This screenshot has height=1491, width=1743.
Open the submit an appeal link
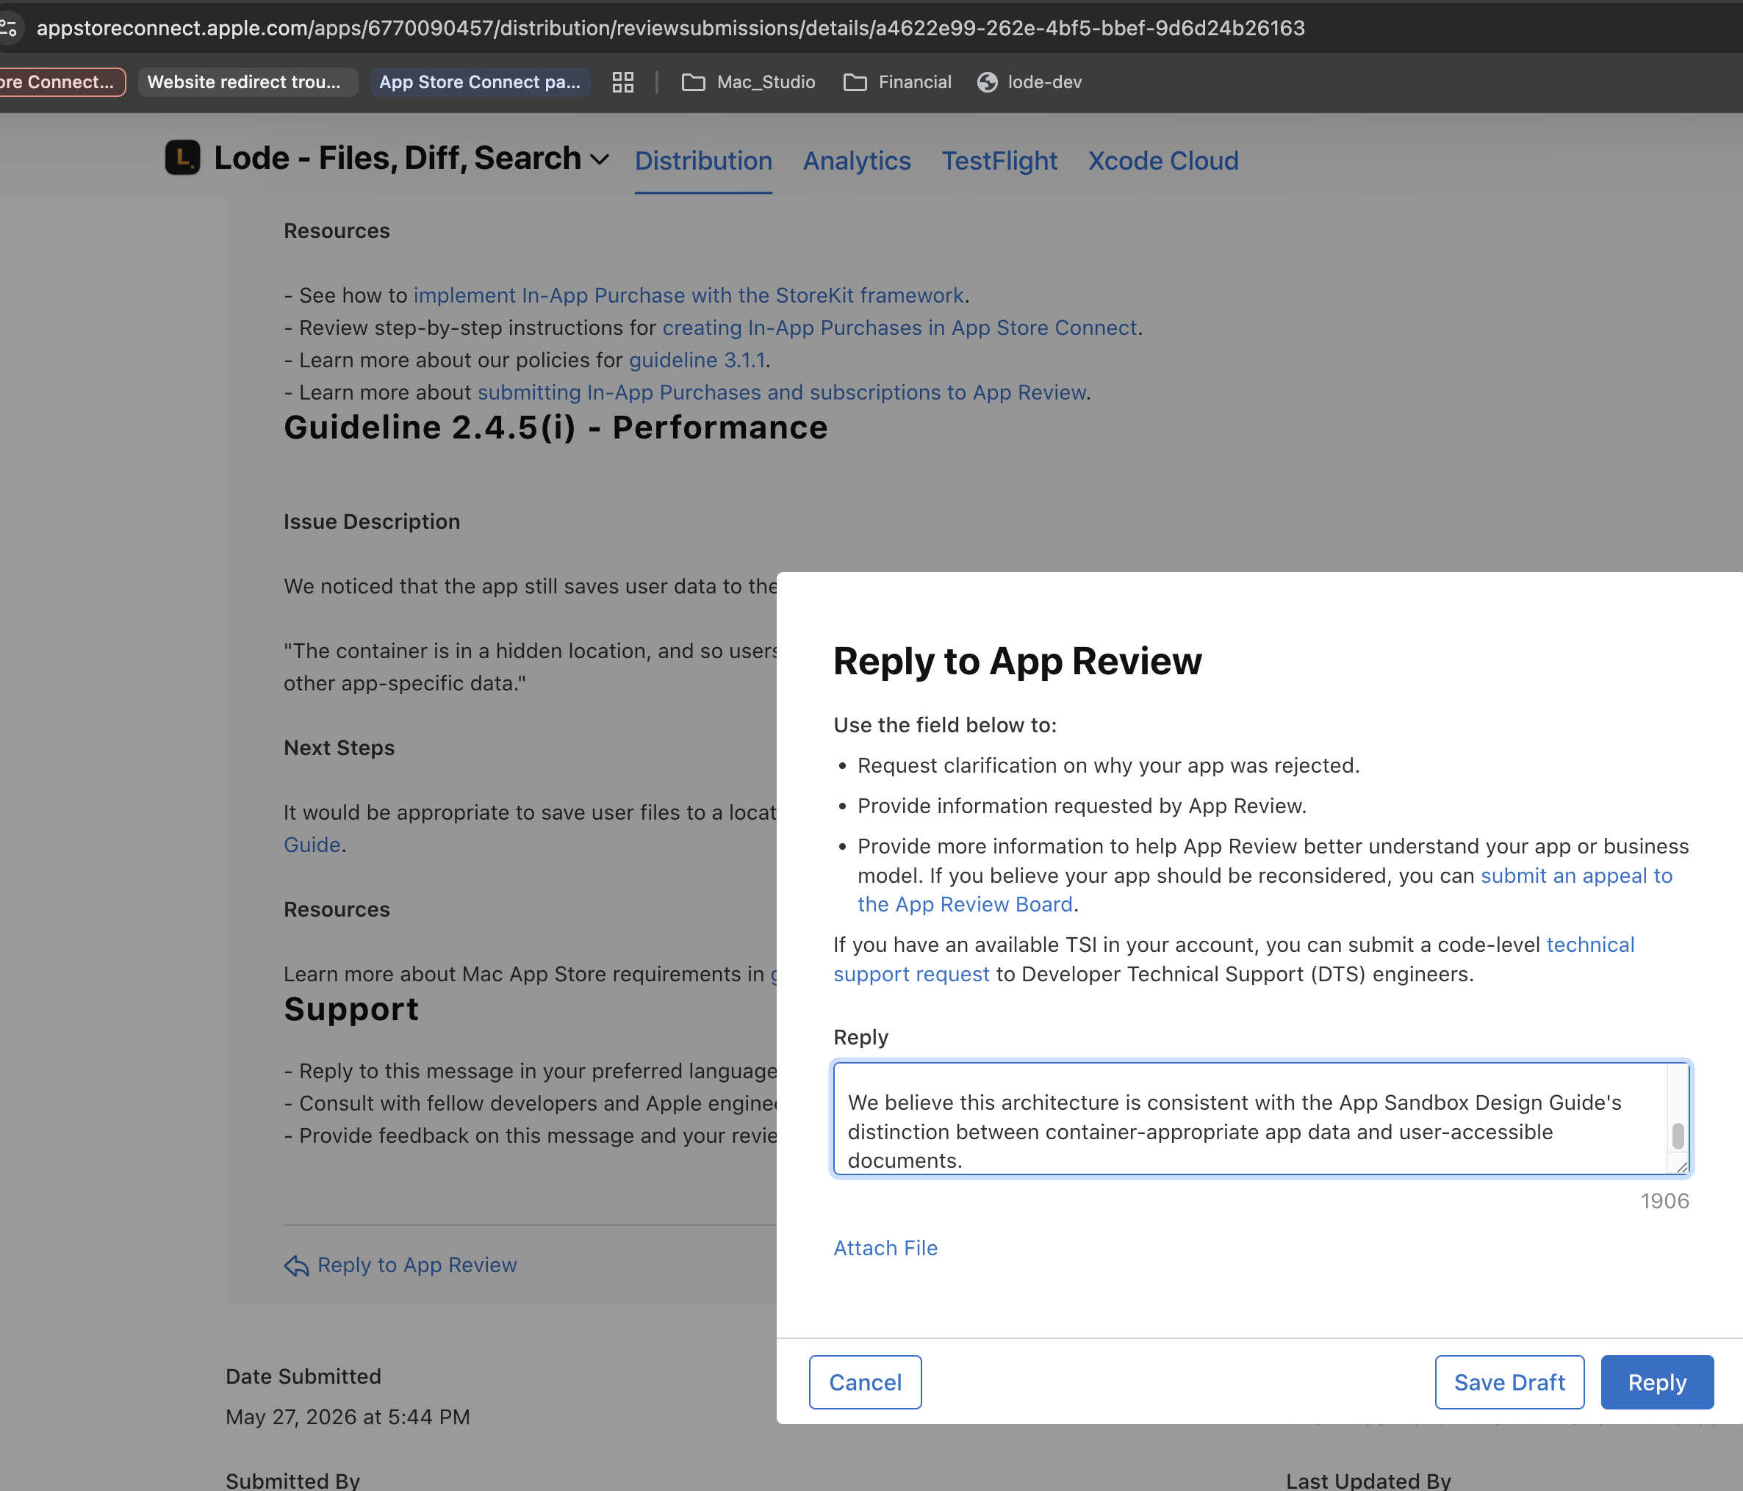click(1575, 876)
